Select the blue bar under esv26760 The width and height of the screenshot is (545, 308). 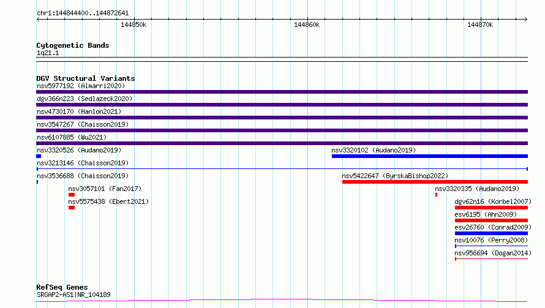[x=492, y=233]
